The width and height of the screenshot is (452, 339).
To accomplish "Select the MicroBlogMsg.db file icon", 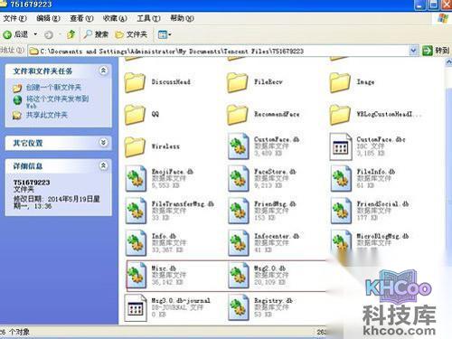I will tap(341, 241).
